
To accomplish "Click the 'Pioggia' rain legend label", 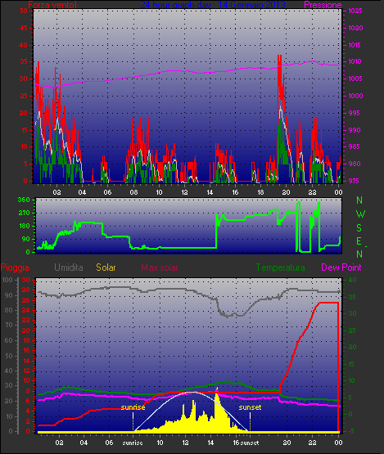I will [x=15, y=267].
